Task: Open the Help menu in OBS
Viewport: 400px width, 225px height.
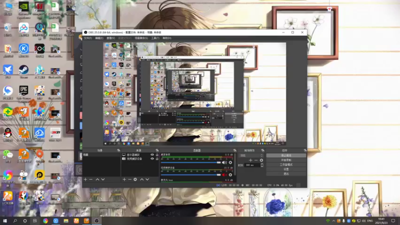Action: tap(167, 38)
